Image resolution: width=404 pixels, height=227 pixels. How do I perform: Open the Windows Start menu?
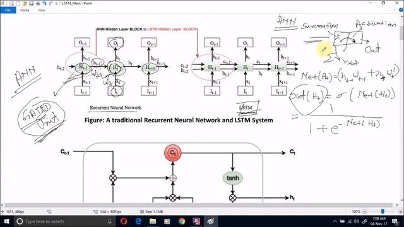[6, 221]
